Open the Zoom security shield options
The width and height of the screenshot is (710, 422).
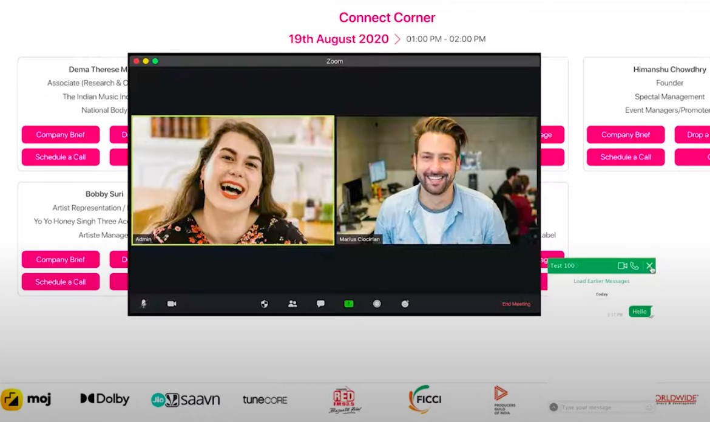click(x=264, y=304)
